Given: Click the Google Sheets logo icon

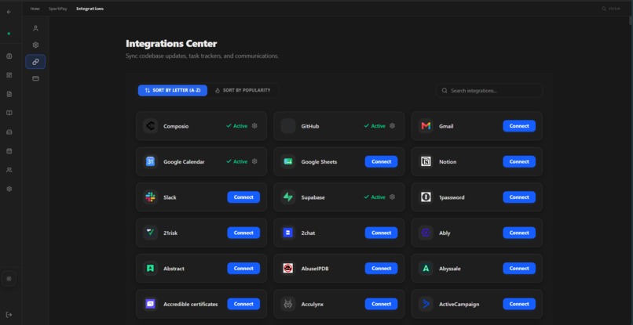Looking at the screenshot, I should click(x=288, y=161).
